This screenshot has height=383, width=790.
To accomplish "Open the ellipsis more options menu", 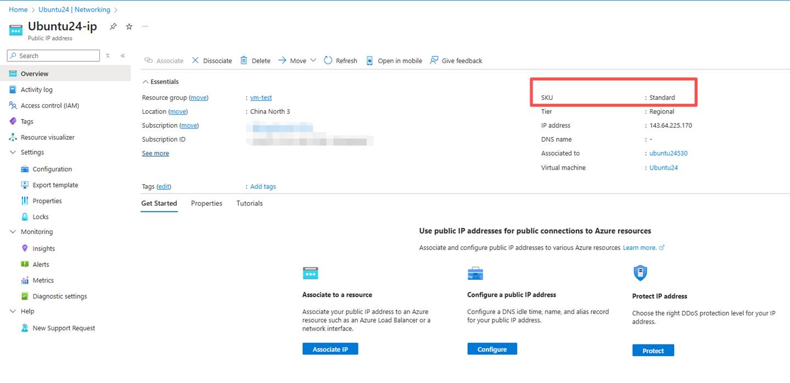I will [x=145, y=26].
